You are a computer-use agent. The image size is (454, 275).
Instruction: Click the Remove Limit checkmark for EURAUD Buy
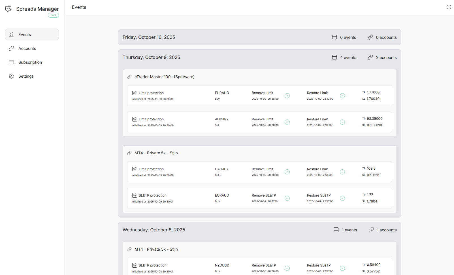click(287, 96)
